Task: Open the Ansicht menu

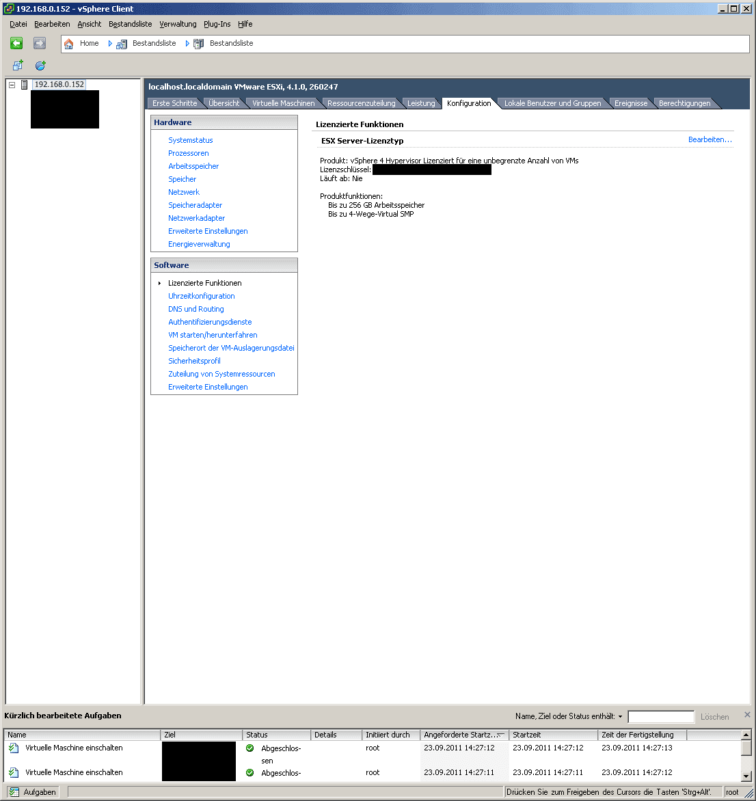Action: pyautogui.click(x=90, y=24)
